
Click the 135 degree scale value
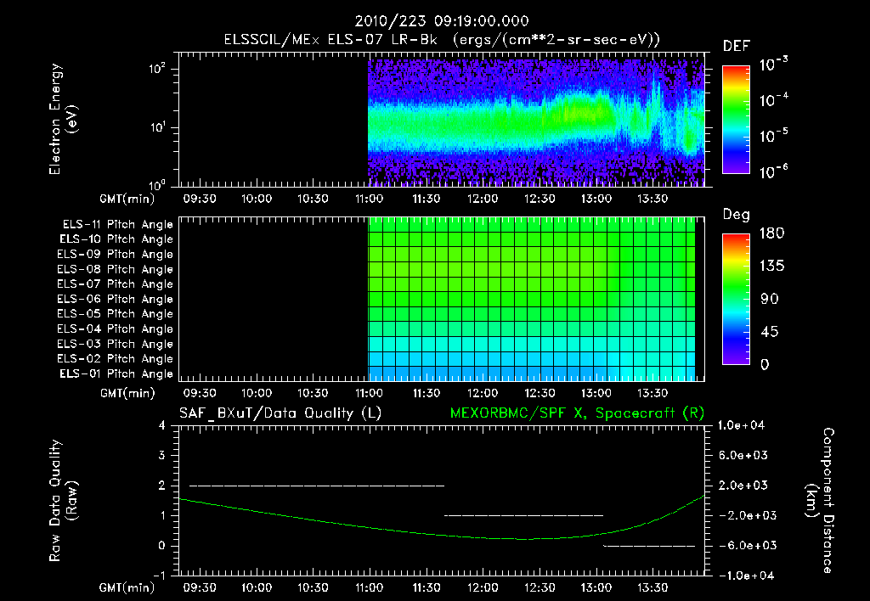(771, 267)
